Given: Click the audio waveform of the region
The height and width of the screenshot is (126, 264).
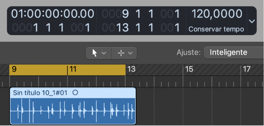Looking at the screenshot, I should (x=73, y=111).
